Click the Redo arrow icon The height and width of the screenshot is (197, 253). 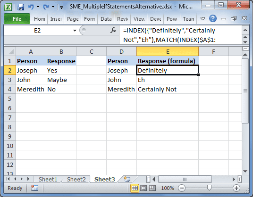[46, 7]
